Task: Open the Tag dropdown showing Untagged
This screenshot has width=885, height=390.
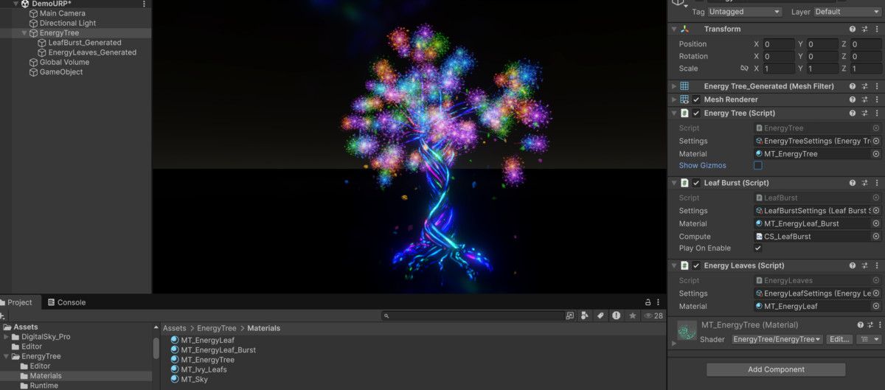Action: click(745, 12)
